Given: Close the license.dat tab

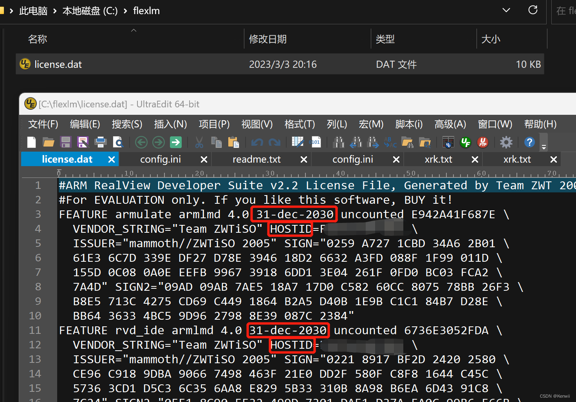Looking at the screenshot, I should click(x=111, y=159).
